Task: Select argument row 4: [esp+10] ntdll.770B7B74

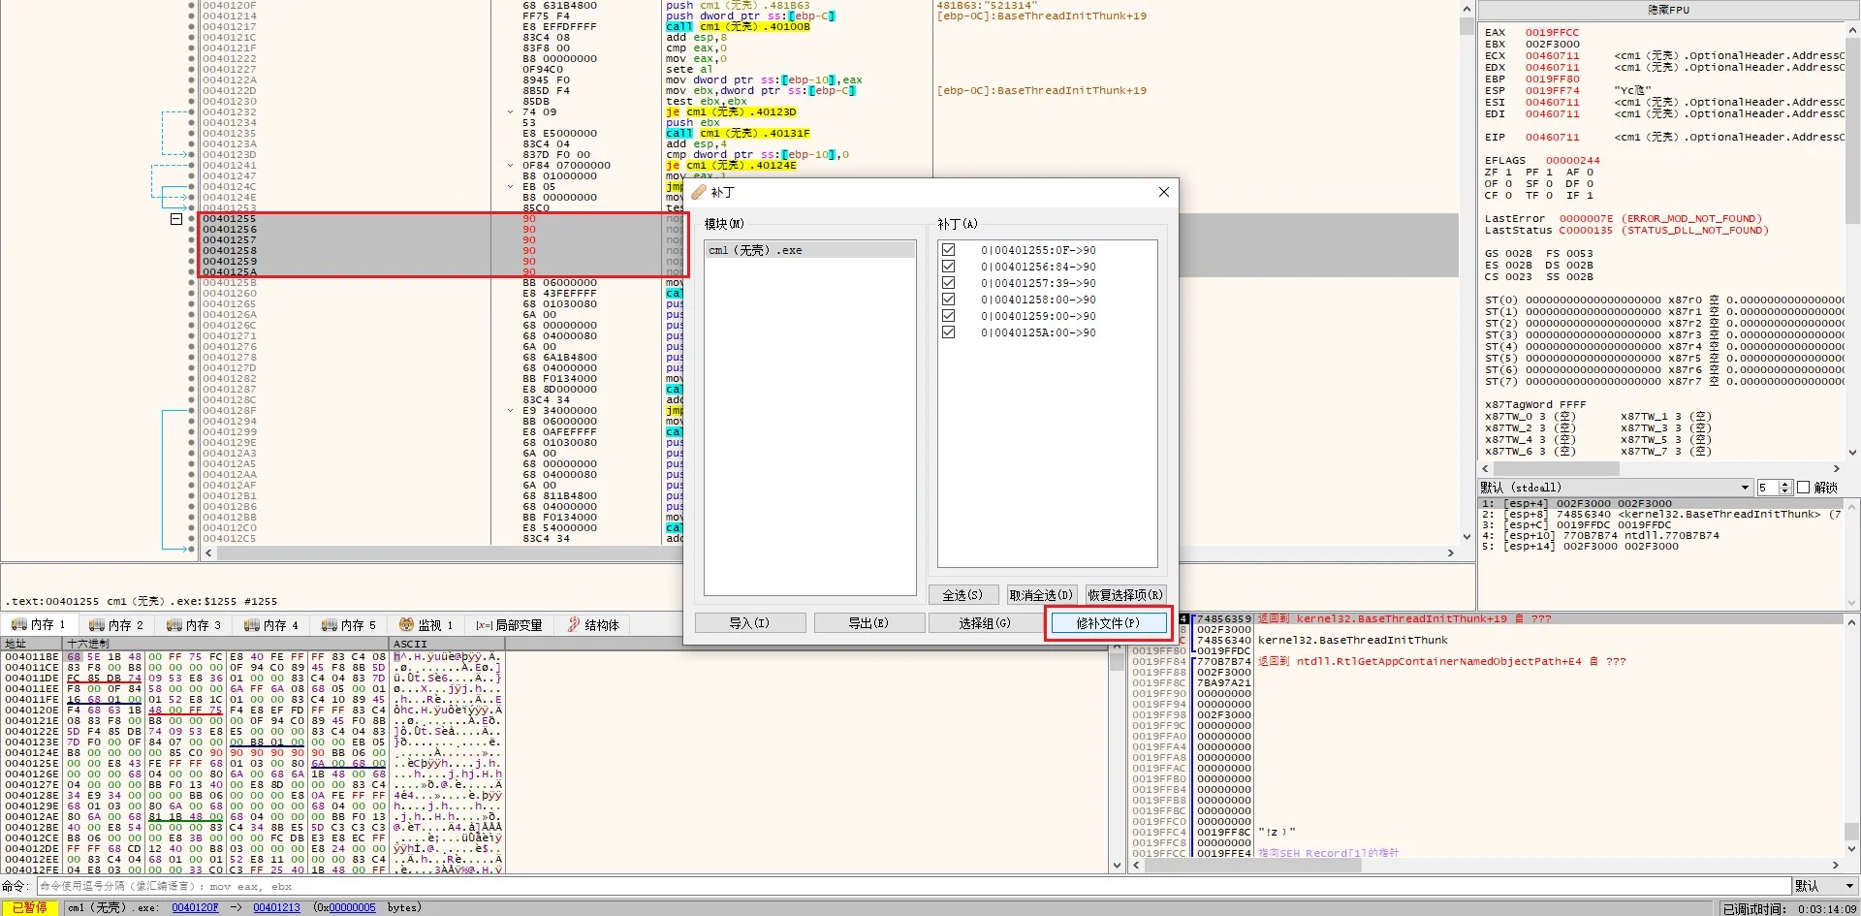Action: pos(1660,536)
